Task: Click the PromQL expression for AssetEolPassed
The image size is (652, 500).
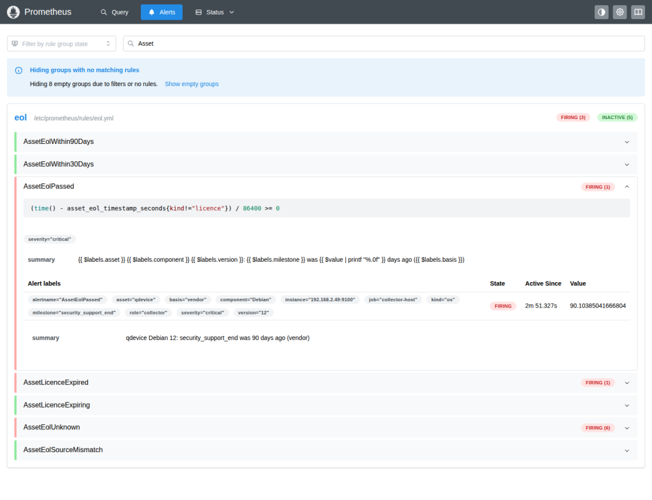Action: [327, 208]
